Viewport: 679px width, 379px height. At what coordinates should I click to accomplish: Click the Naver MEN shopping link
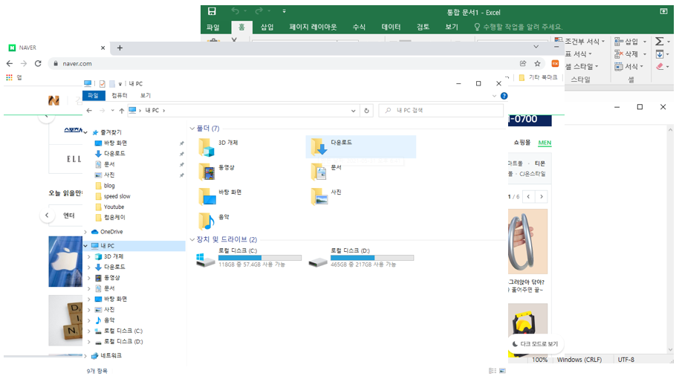pyautogui.click(x=545, y=143)
